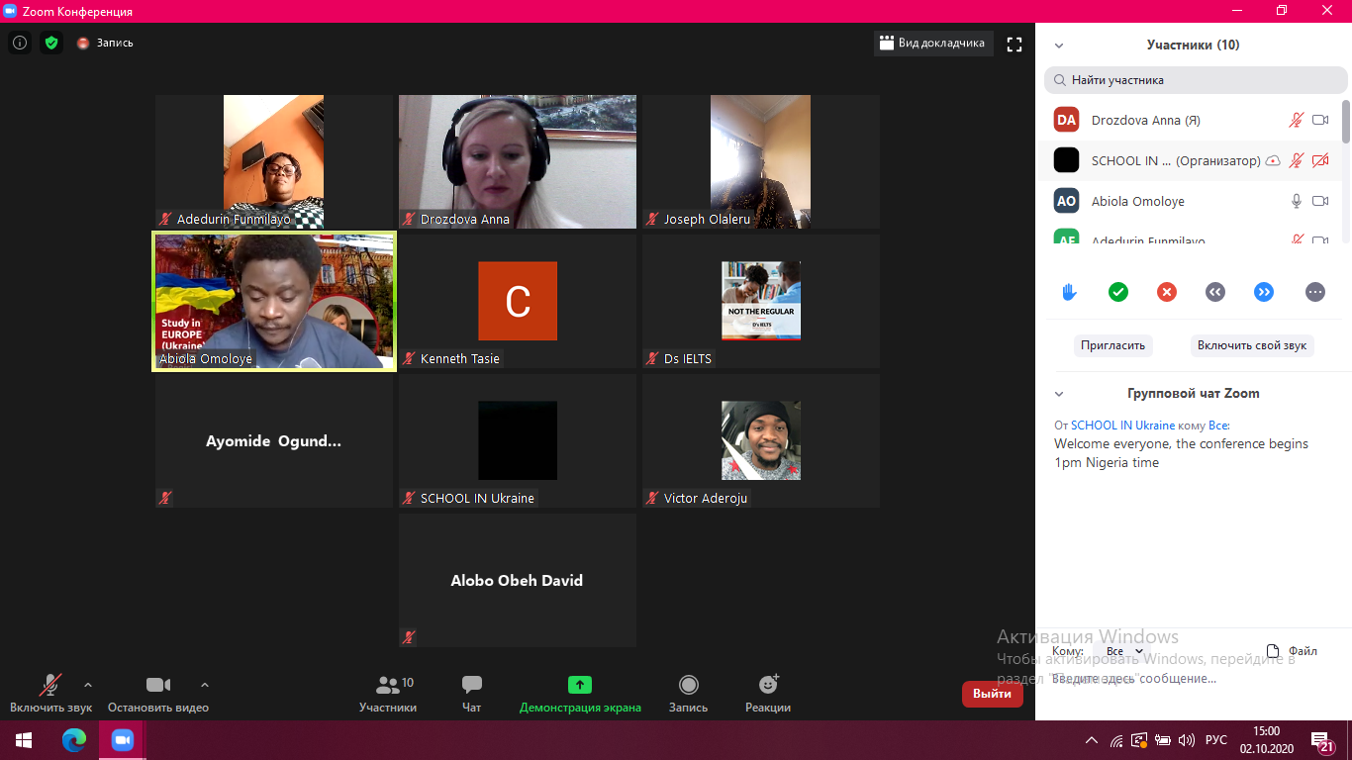Click Drozdova Anna's camera icon in list
1352x760 pixels.
tap(1320, 120)
